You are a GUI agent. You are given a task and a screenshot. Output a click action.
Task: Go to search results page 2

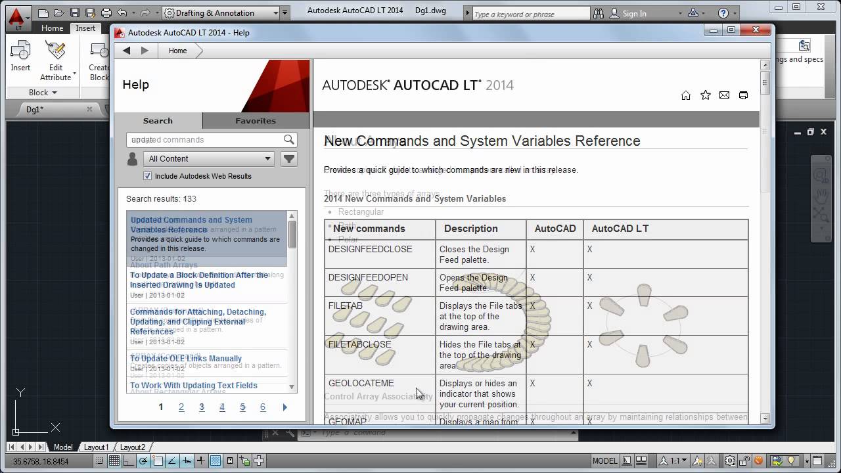(x=181, y=407)
